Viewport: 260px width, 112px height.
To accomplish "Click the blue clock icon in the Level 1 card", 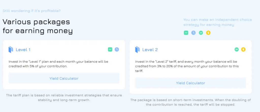I will point(117,50).
